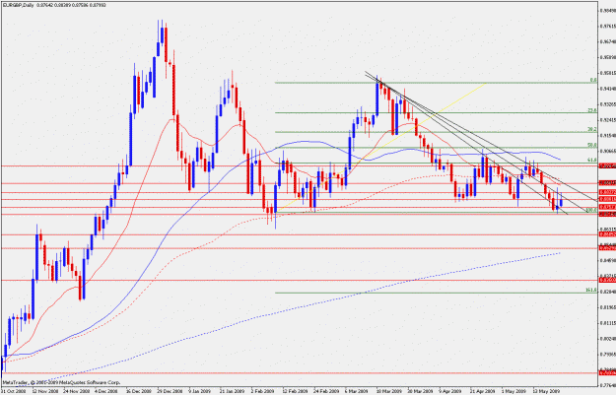Image resolution: width=616 pixels, height=395 pixels.
Task: Click the 161.8 Fibonacci level label
Action: click(591, 291)
